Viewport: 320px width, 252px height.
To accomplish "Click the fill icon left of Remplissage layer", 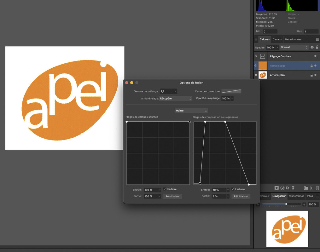I will pos(256,66).
